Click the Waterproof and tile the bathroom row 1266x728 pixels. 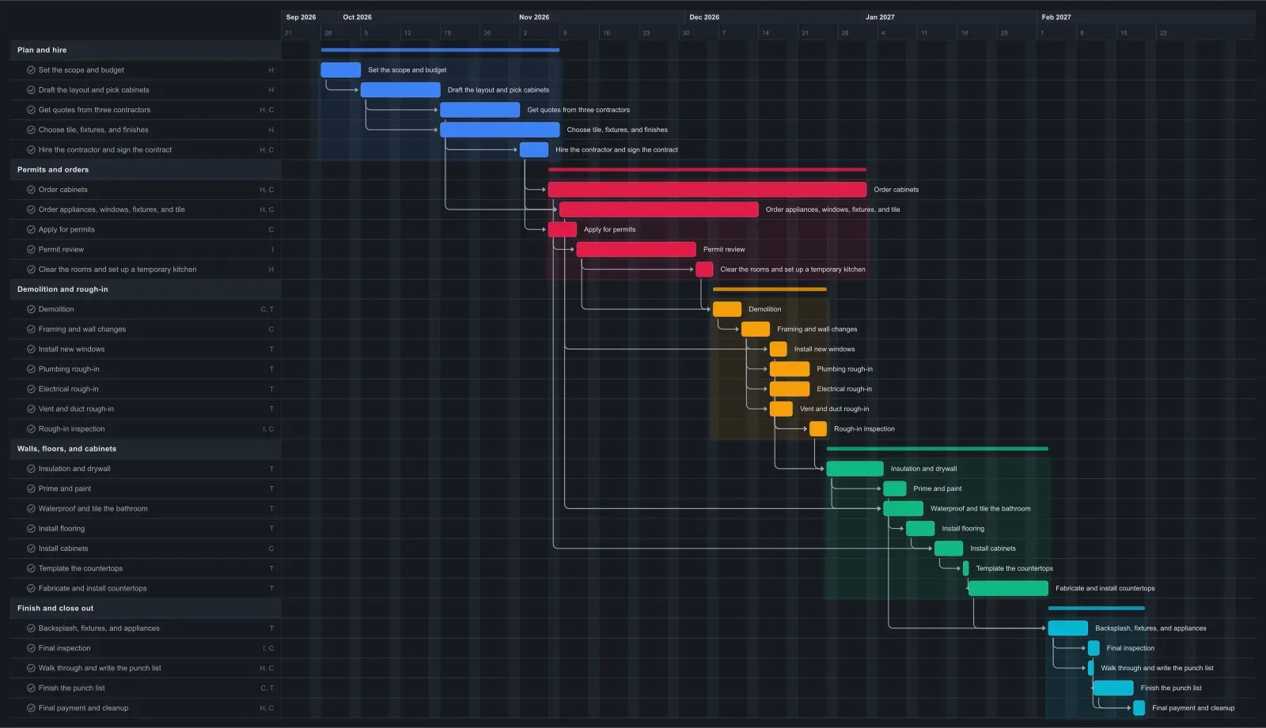146,508
